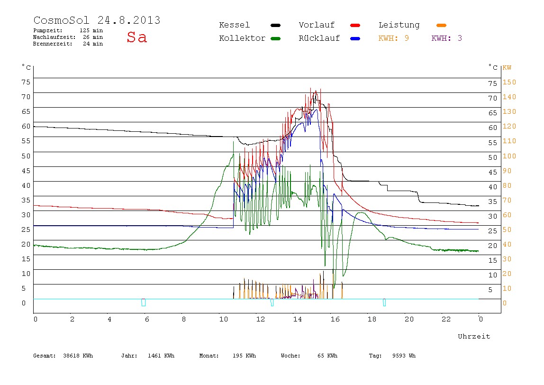Click the 'Rücklauf' legend label
This screenshot has width=544, height=385.
pos(319,38)
